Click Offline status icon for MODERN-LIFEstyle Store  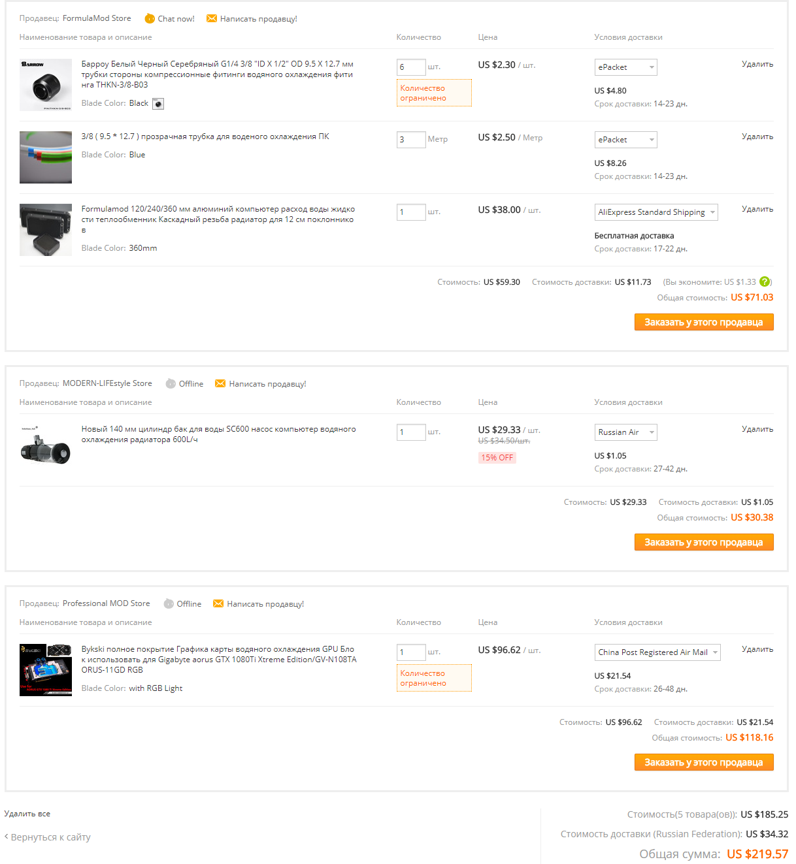171,383
